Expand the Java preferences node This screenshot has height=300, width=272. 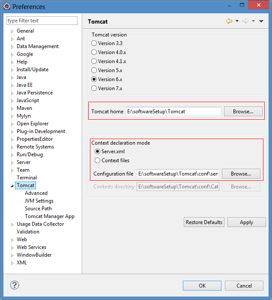pyautogui.click(x=12, y=78)
